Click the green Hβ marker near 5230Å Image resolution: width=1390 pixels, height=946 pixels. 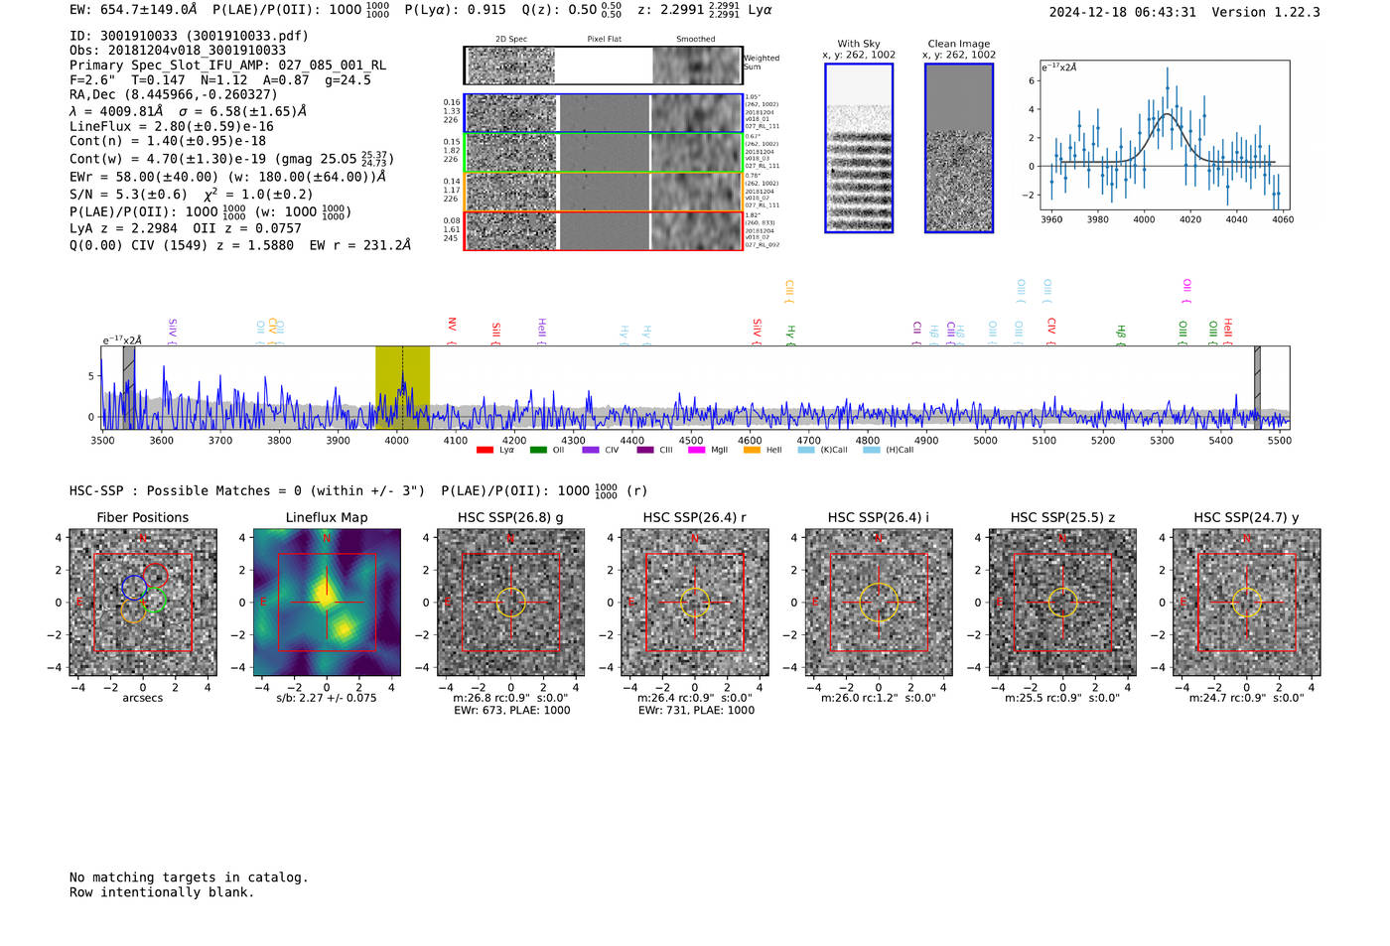(1121, 335)
